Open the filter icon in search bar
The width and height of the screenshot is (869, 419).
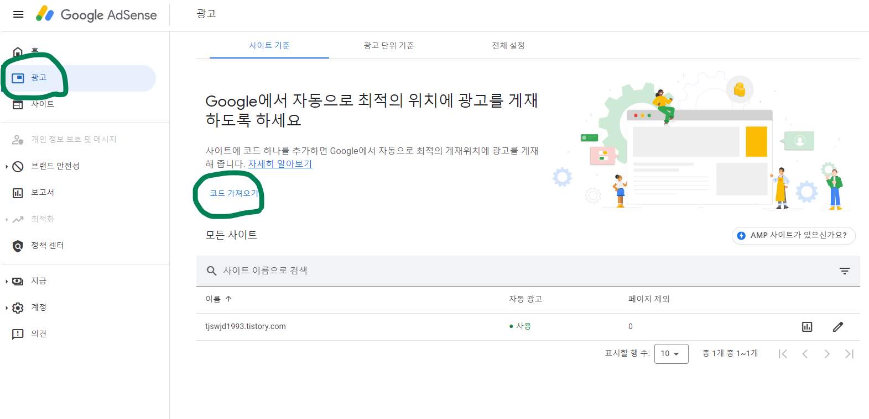point(845,271)
